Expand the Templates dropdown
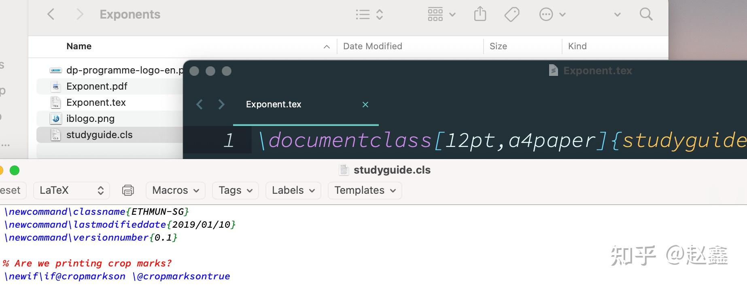Screen dimensions: 747x285 tap(365, 190)
